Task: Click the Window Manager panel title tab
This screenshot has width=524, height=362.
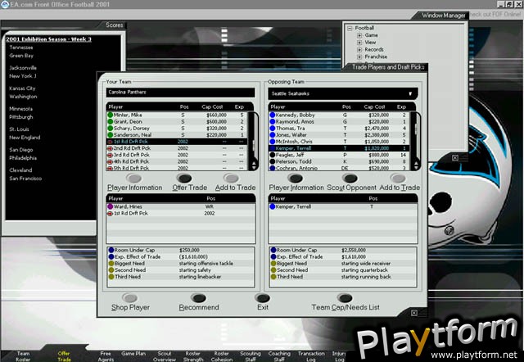Action: (443, 16)
